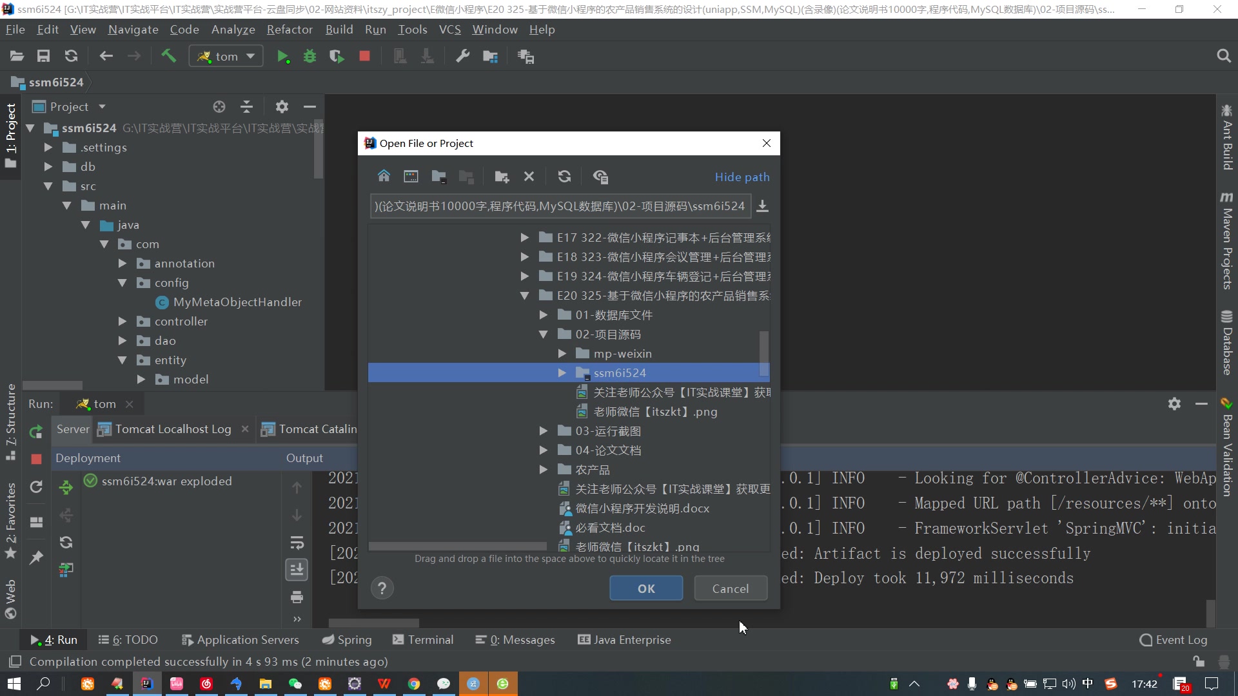
Task: Expand the 03-运行截图 folder
Action: [543, 431]
